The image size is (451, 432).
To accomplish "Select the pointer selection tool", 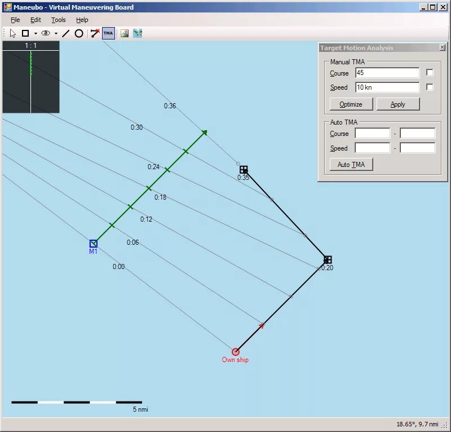I will pos(12,33).
